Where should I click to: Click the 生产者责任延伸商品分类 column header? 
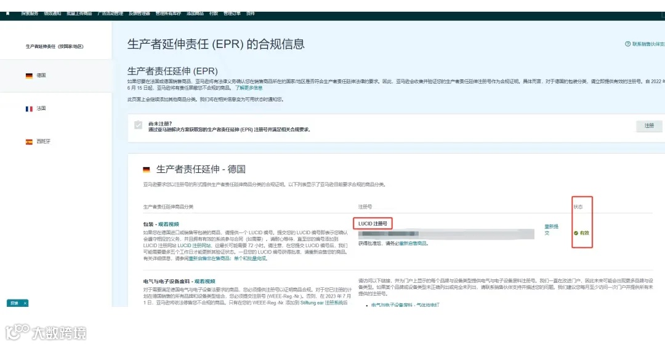(x=168, y=207)
